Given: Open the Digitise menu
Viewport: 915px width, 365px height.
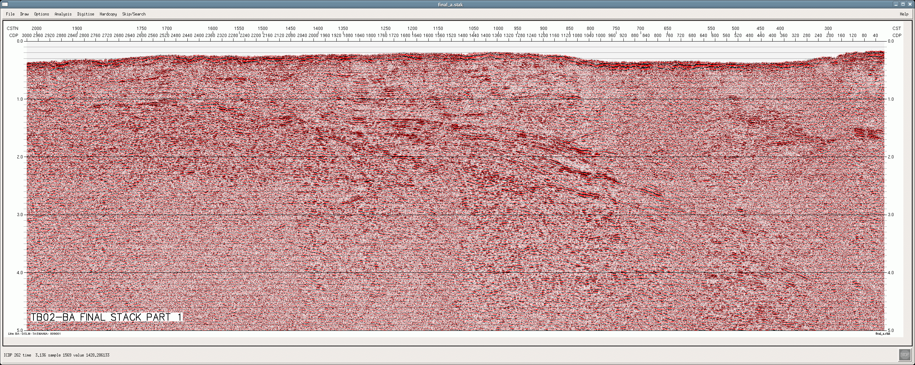Looking at the screenshot, I should [86, 14].
